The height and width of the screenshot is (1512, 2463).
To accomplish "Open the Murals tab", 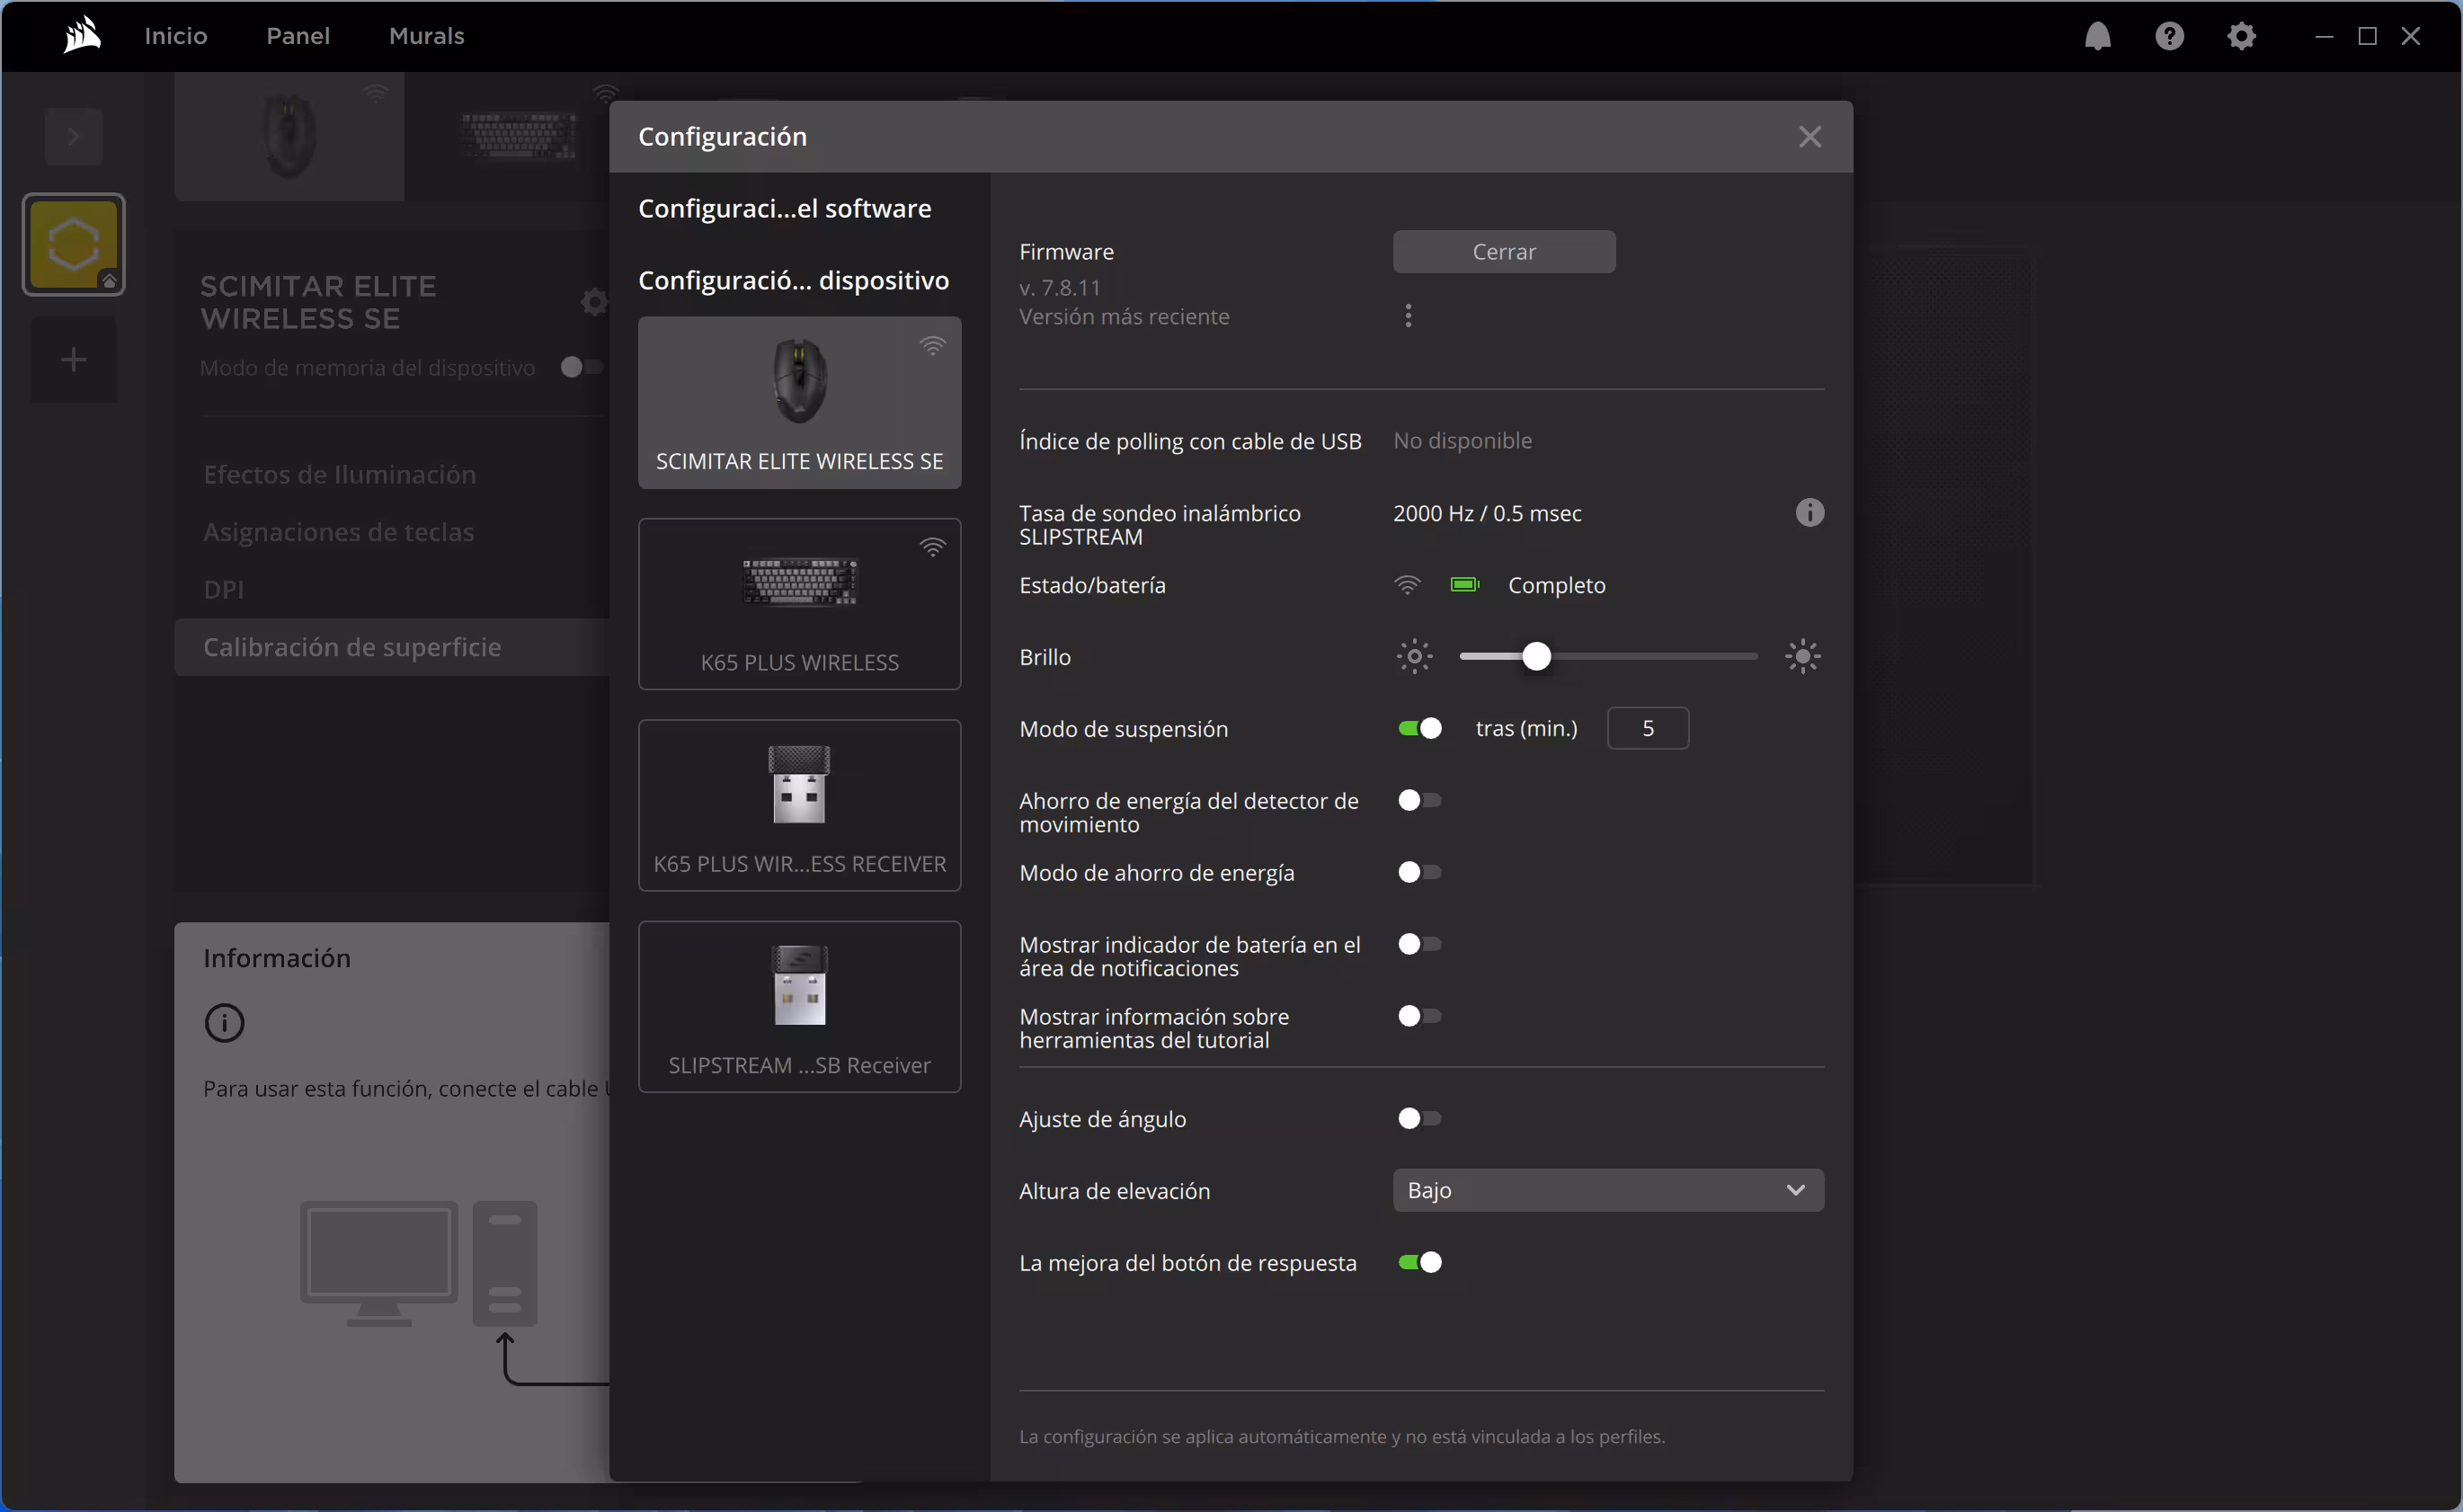I will 427,36.
